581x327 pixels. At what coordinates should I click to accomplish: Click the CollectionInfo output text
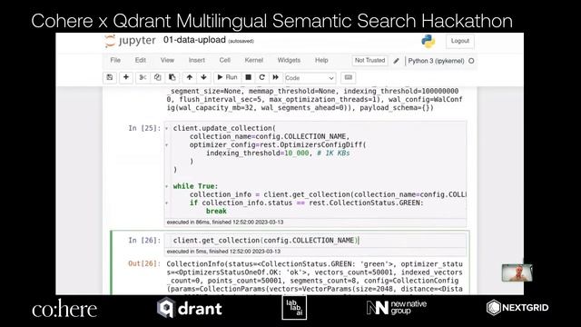coord(315,276)
